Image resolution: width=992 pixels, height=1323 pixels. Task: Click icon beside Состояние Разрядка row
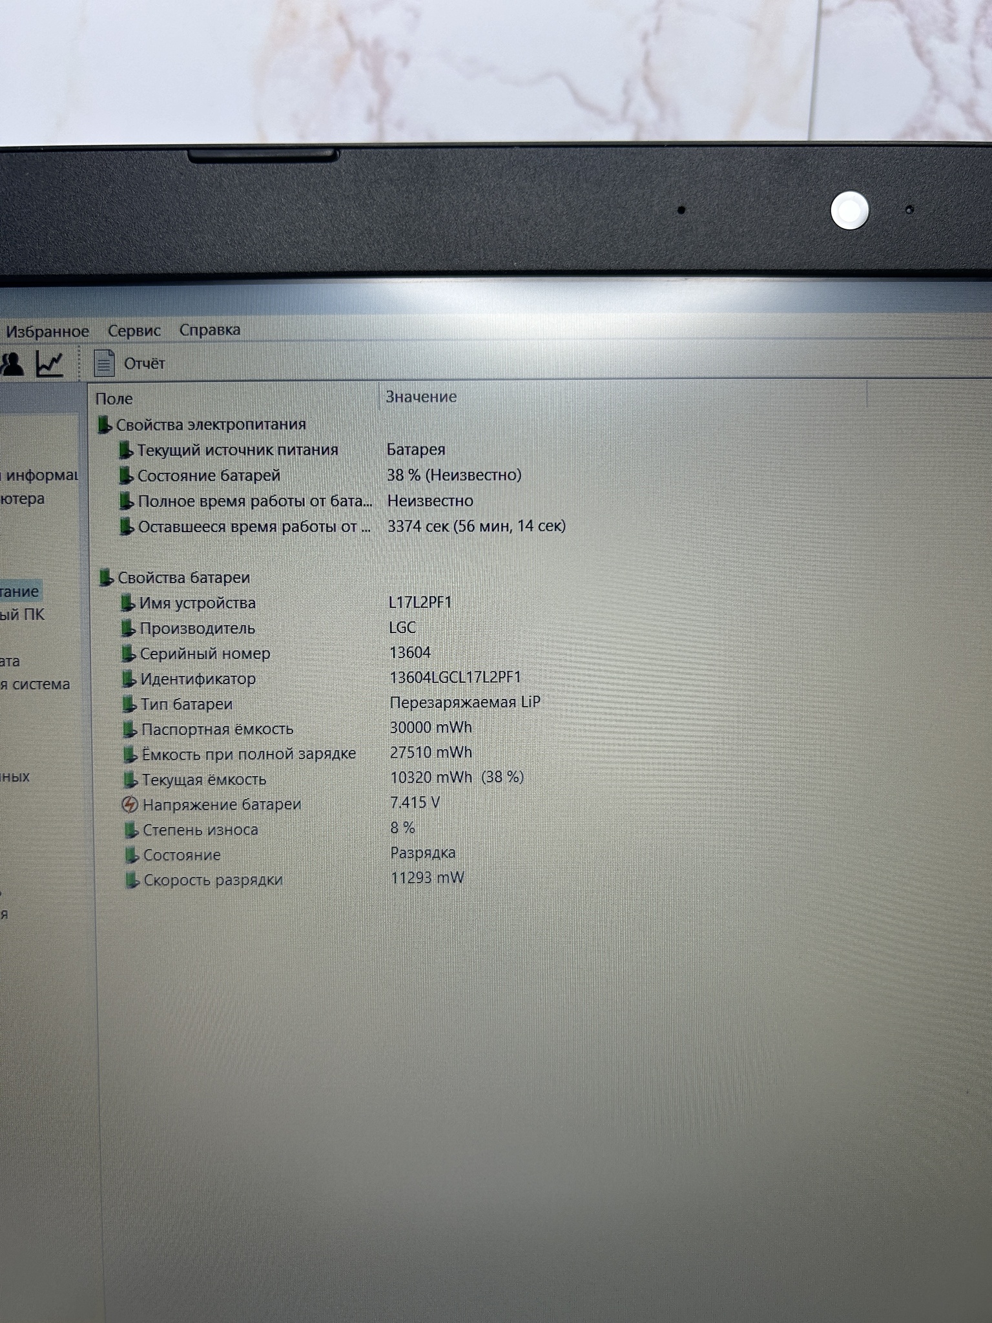132,855
